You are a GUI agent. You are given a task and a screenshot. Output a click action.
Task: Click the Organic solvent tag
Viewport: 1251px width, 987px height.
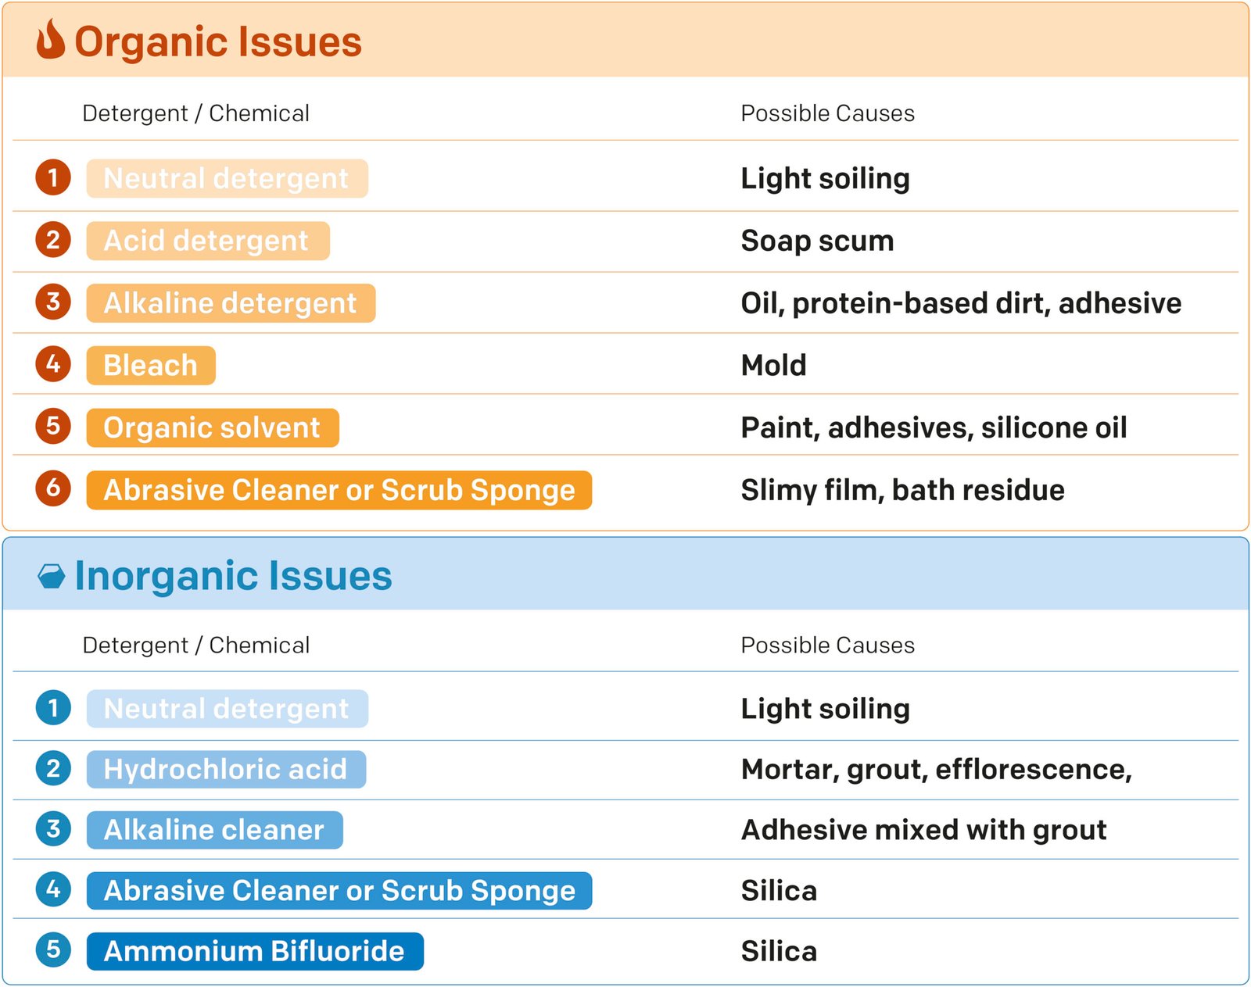point(213,427)
